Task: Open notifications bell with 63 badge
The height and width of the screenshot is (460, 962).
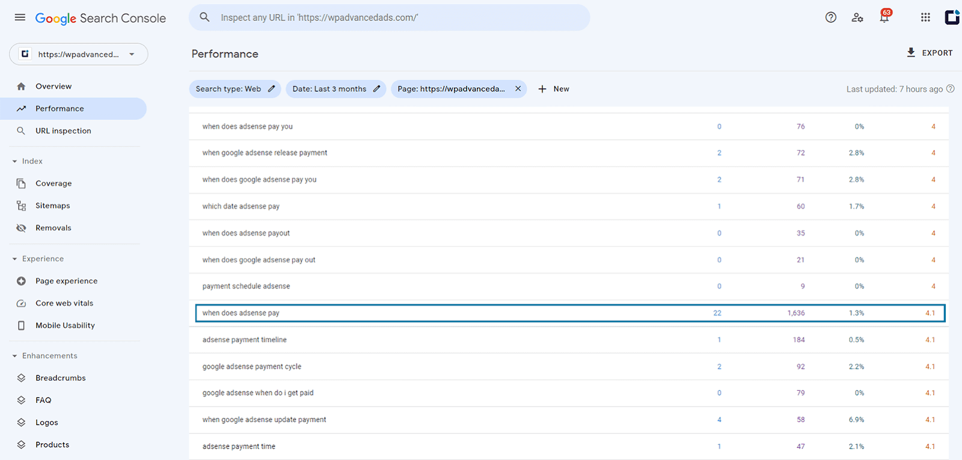Action: [884, 16]
